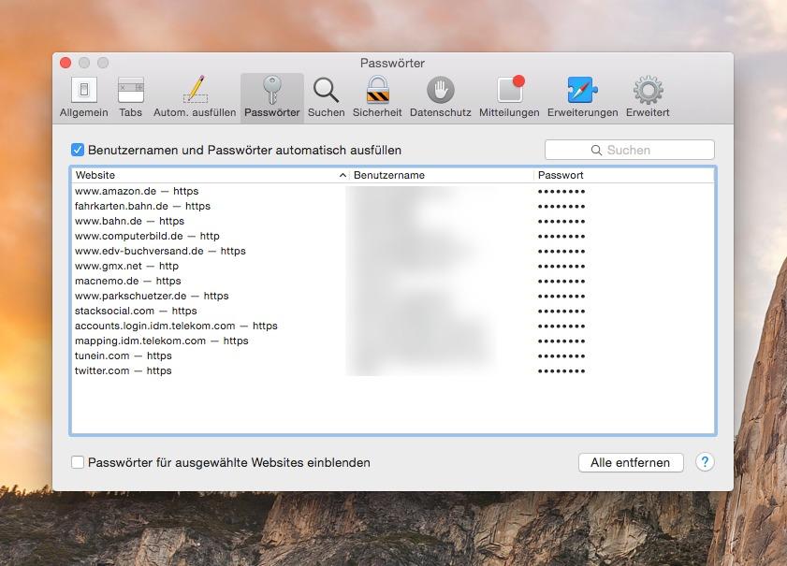Image resolution: width=787 pixels, height=566 pixels.
Task: Click the password dots for www.amazon.de
Action: point(561,192)
